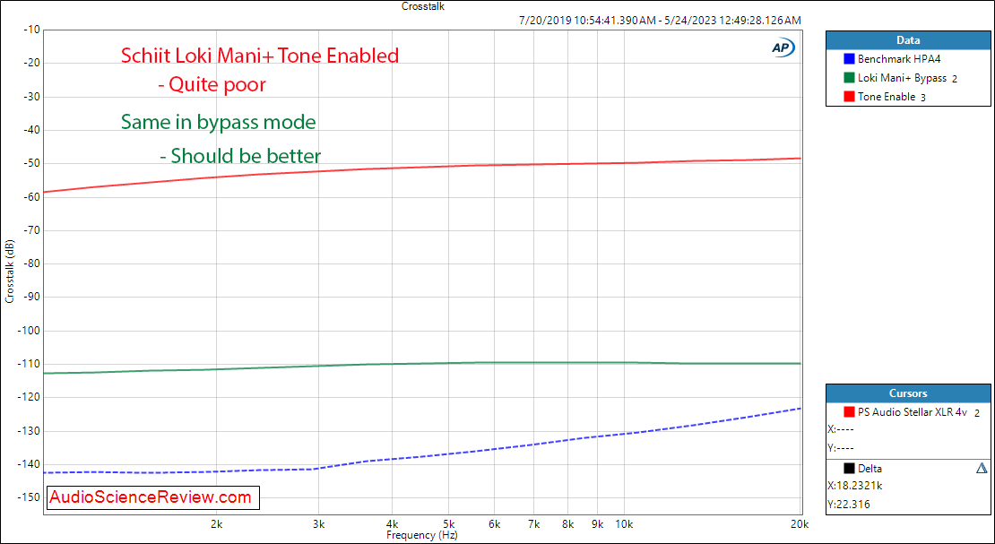Click the 'Same in bypass mode' annotation
The width and height of the screenshot is (995, 544).
coord(219,121)
